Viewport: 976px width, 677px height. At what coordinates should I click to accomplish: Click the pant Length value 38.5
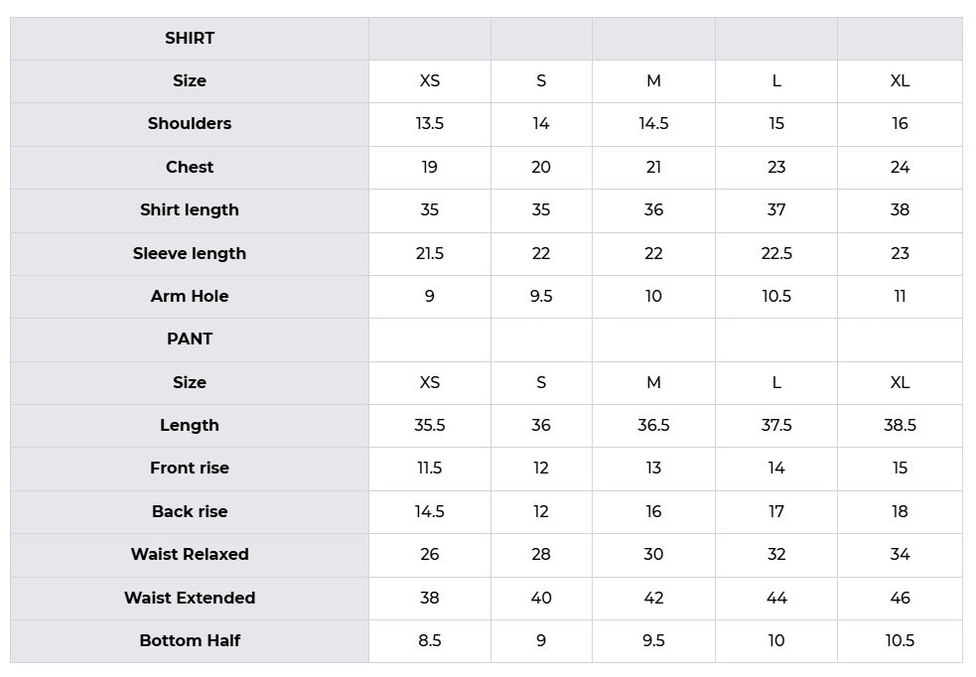coord(900,426)
